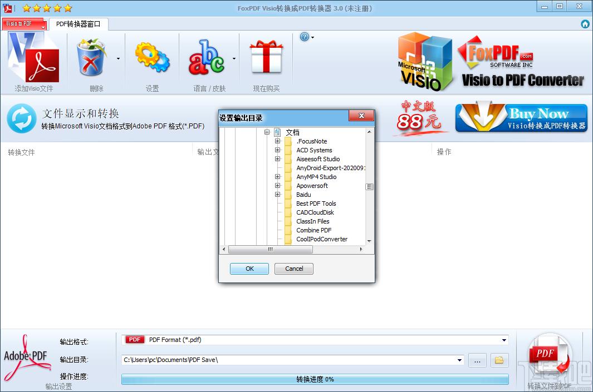593x392 pixels.
Task: Open dropdown arrow next to Delete
Action: (x=119, y=58)
